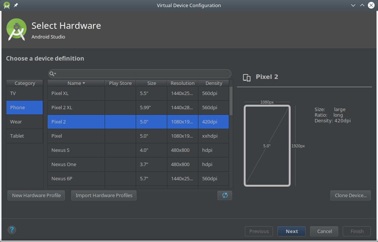Click the Android Studio logo in the header
Image resolution: width=378 pixels, height=242 pixels.
[x=16, y=30]
